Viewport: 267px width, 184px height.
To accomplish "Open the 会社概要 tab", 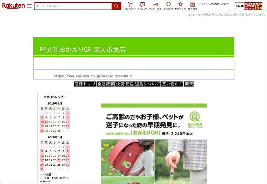I will [x=105, y=84].
